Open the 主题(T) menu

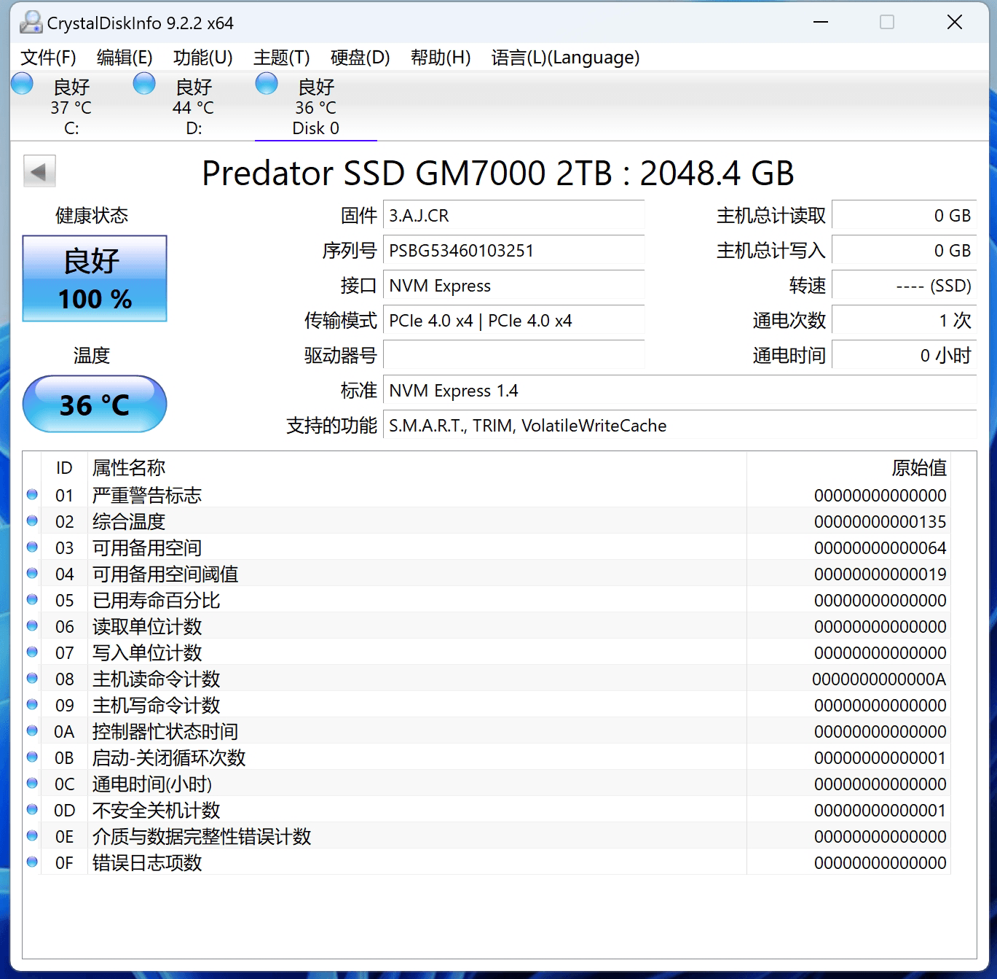(x=282, y=58)
